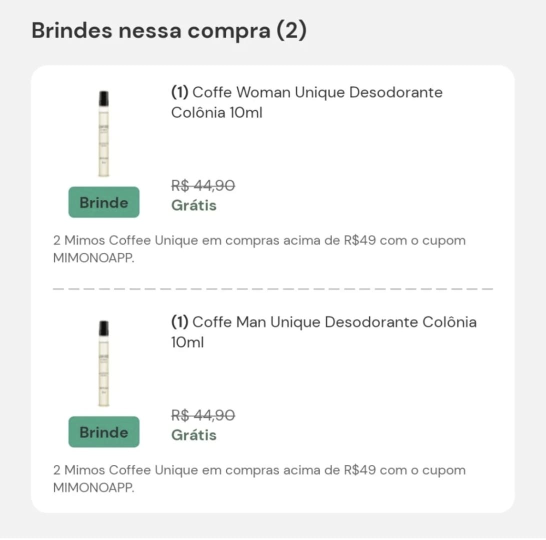Click the crossed-out R$ 44,90 price for Coffe Man

(202, 415)
